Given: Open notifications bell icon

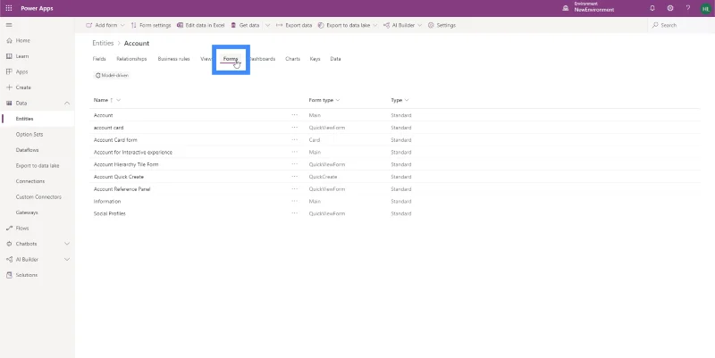Looking at the screenshot, I should click(x=652, y=8).
